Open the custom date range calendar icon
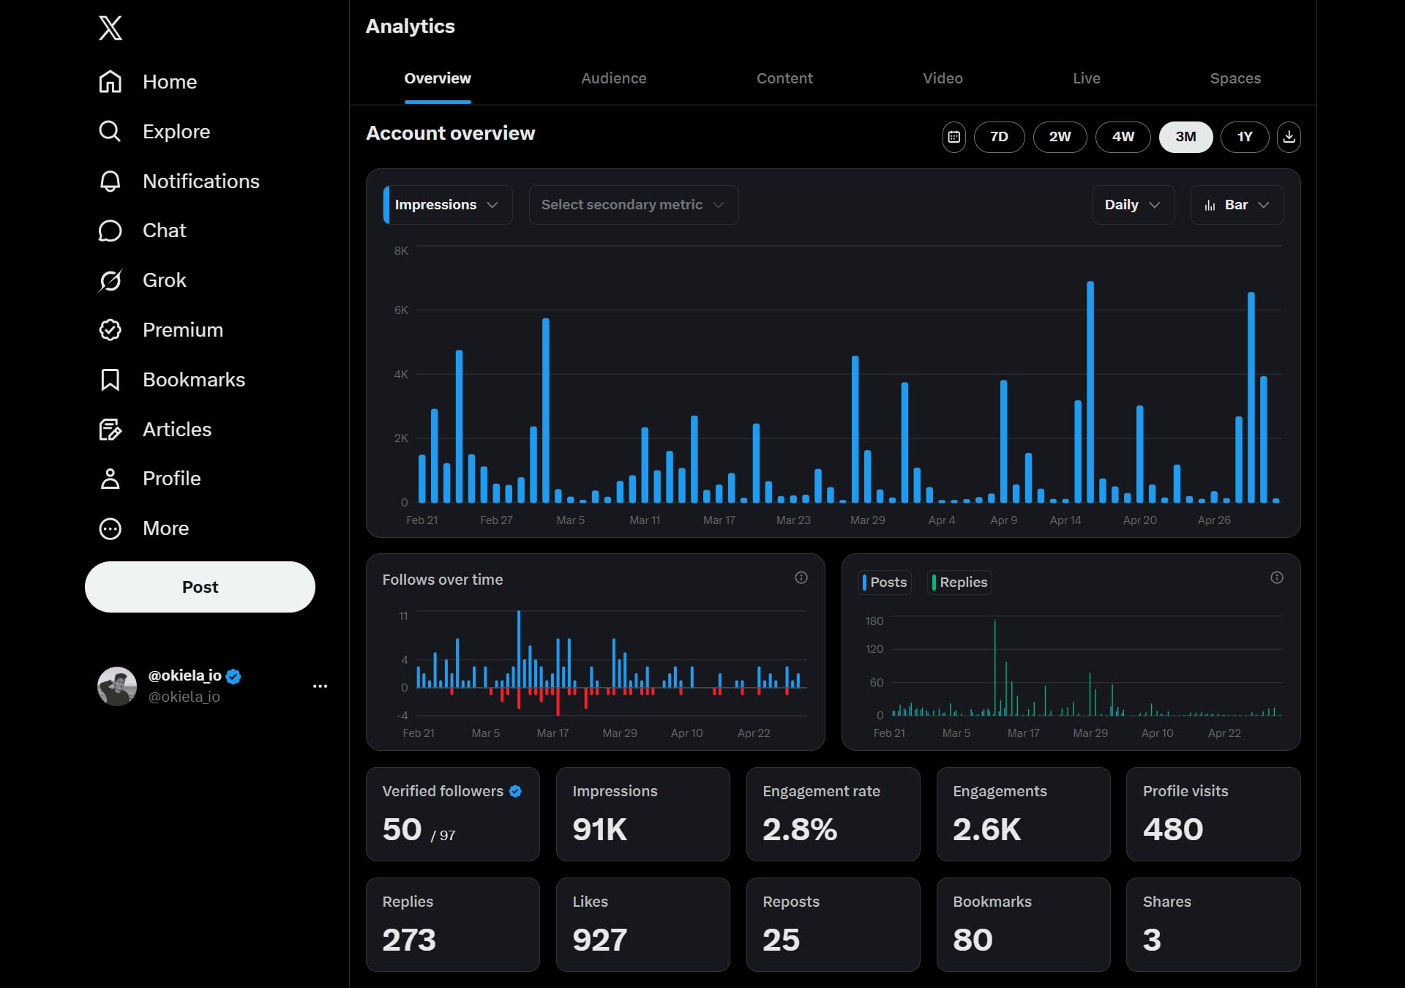The width and height of the screenshot is (1405, 988). (x=954, y=137)
